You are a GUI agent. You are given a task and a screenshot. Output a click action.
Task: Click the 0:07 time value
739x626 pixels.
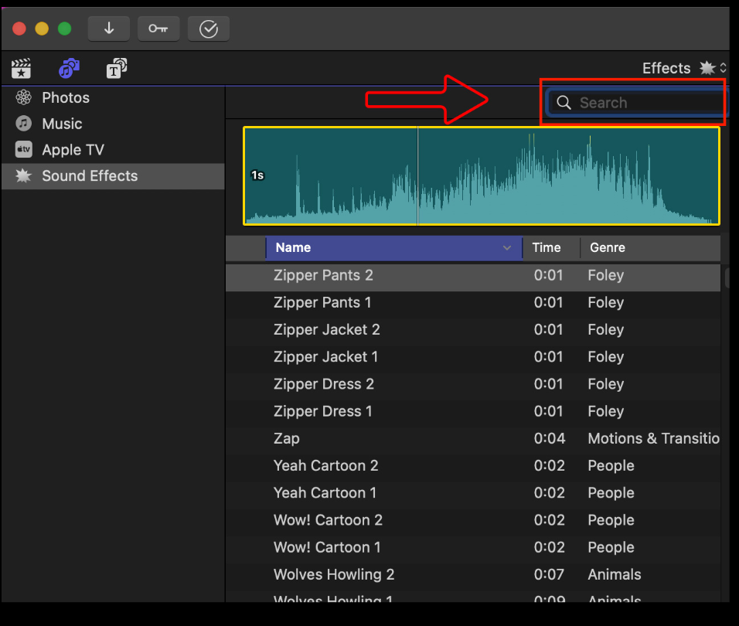549,575
